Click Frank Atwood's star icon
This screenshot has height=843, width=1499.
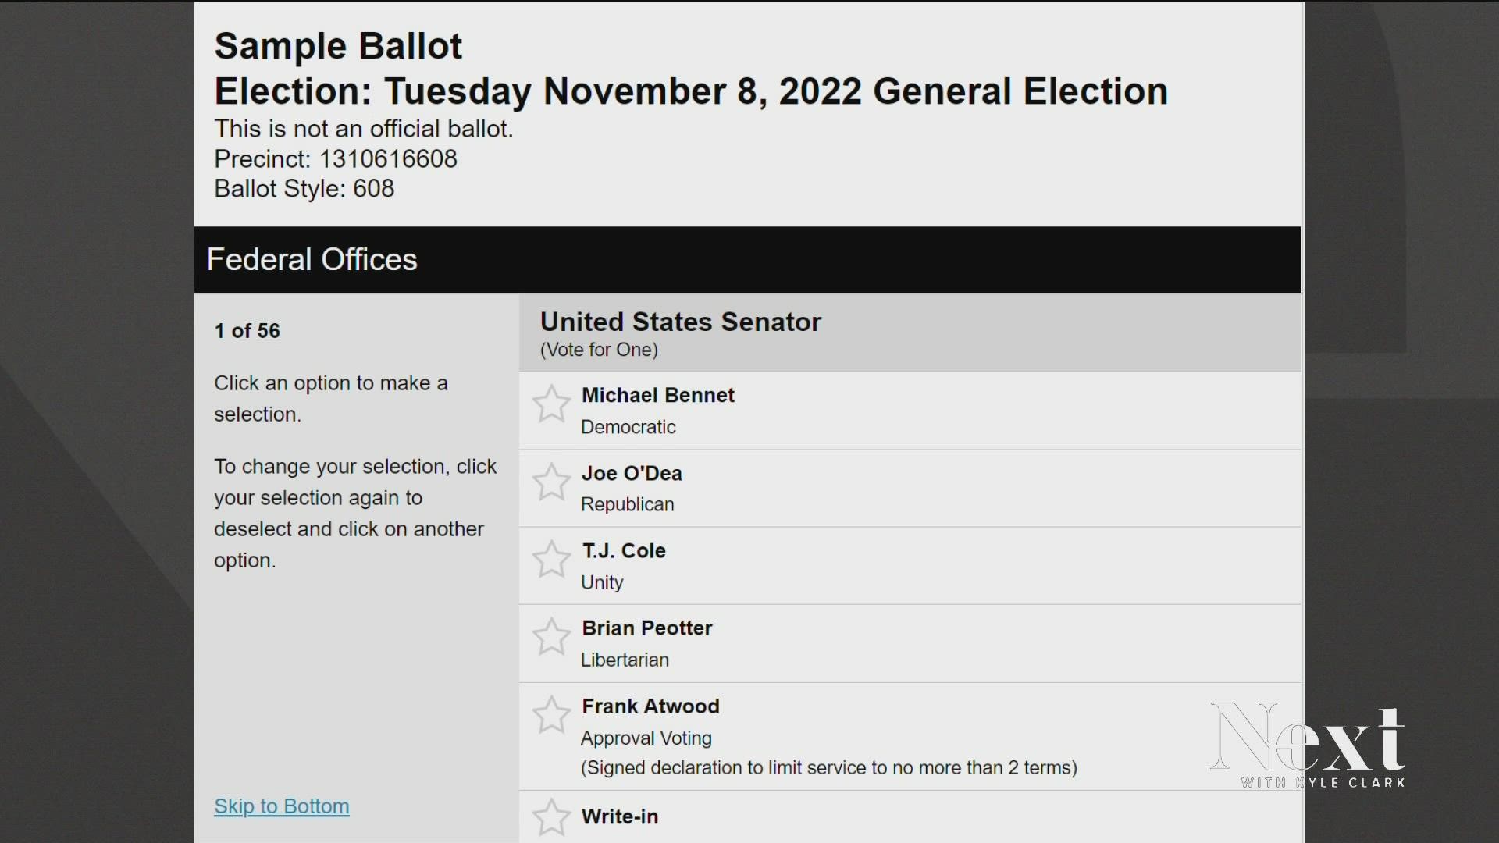click(551, 714)
